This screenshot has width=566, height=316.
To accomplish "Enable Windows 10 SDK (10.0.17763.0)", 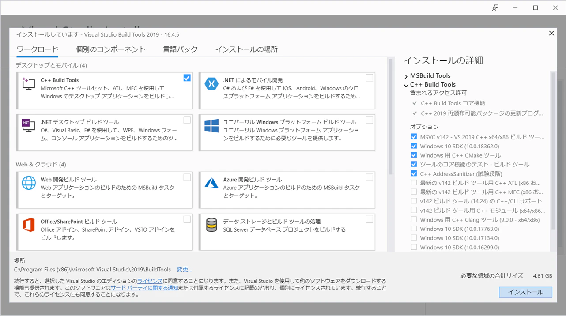I will tap(414, 229).
